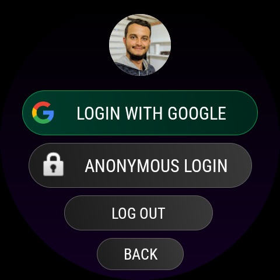Select the bearded man's profile picture
This screenshot has height=280, width=280.
click(140, 45)
